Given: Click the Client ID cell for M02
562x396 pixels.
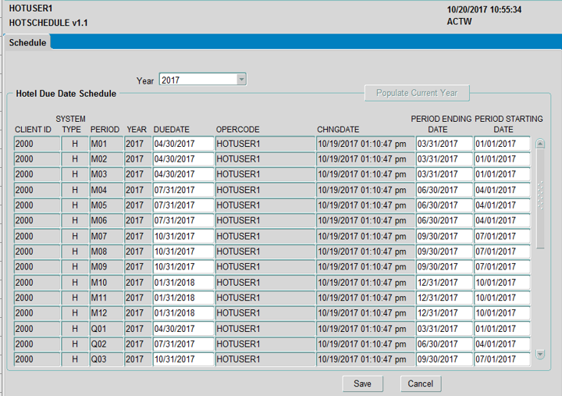Looking at the screenshot, I should click(36, 159).
